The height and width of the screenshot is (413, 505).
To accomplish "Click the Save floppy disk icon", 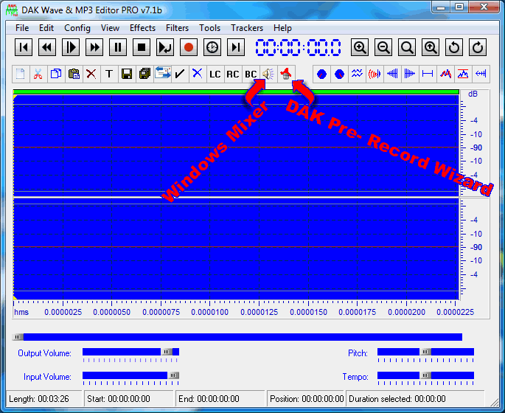I will [x=126, y=74].
